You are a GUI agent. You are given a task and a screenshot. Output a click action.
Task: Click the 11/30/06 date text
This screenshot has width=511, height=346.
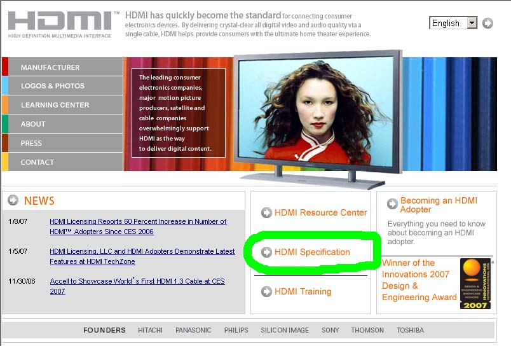(22, 281)
